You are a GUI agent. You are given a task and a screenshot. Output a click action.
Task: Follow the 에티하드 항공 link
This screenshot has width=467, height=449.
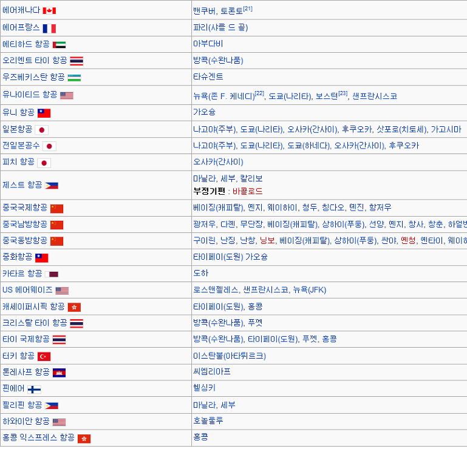[x=26, y=44]
